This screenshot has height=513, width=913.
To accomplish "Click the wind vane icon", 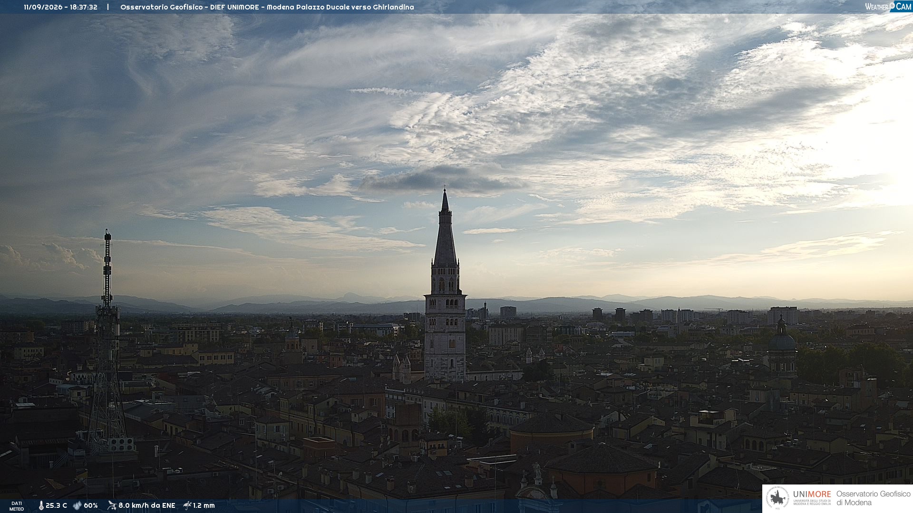I will [x=112, y=505].
